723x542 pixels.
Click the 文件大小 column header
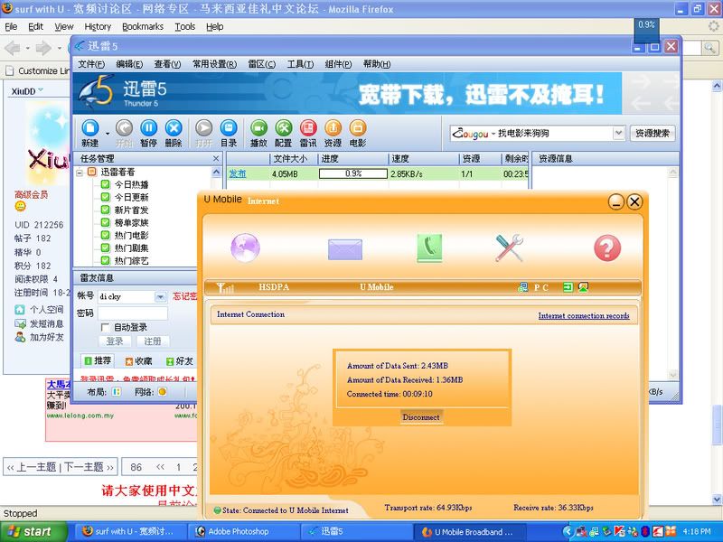(x=295, y=159)
